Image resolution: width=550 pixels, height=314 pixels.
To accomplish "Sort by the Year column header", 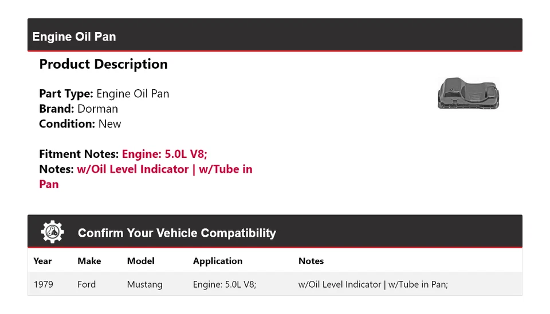I will point(43,261).
